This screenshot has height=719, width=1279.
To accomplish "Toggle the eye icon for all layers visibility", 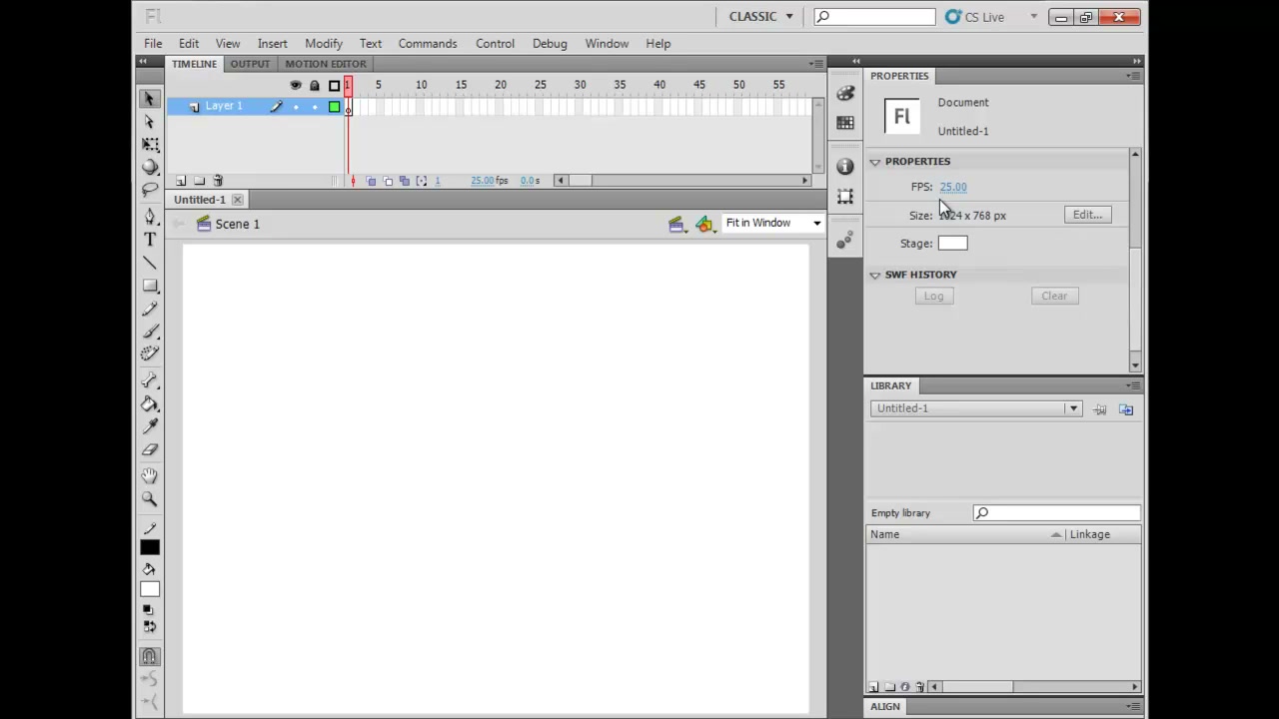I will pyautogui.click(x=296, y=85).
